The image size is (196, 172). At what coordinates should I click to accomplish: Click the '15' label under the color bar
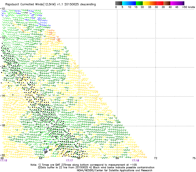(136, 7)
